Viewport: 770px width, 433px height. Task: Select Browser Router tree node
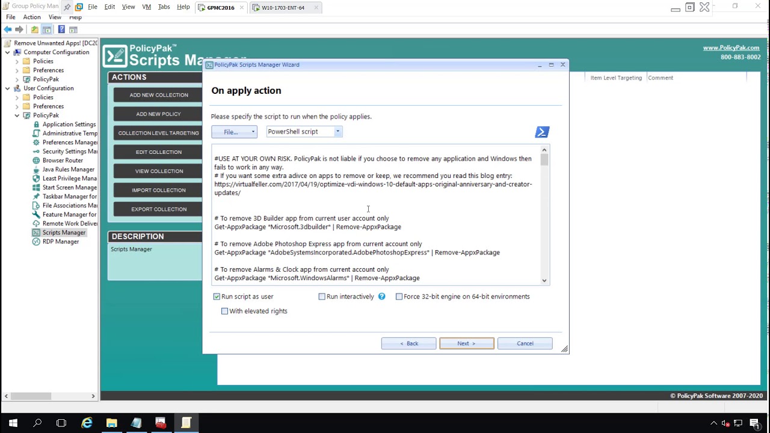tap(63, 161)
